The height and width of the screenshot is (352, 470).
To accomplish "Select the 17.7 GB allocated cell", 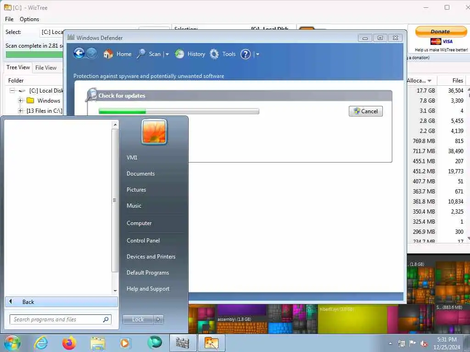I will coord(425,90).
